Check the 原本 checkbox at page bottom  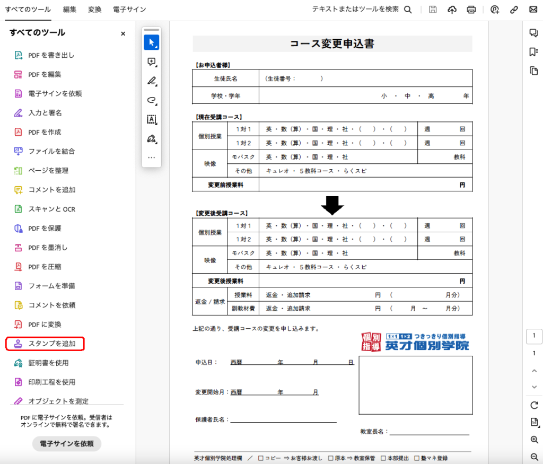[331, 458]
